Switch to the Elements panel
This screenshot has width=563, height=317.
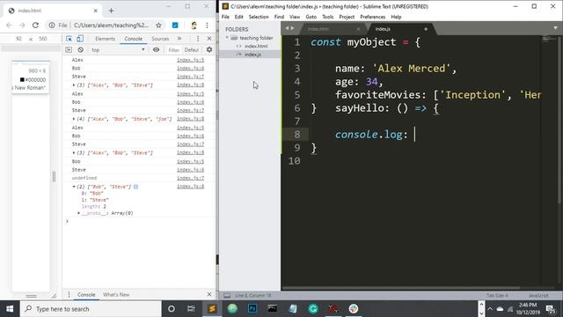[x=106, y=39]
